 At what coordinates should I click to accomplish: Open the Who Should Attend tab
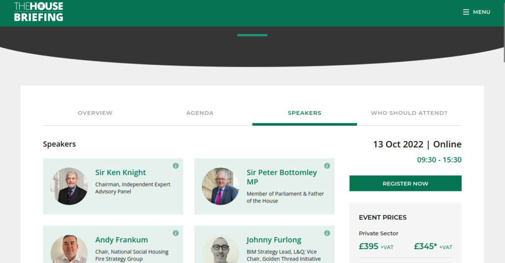point(409,113)
